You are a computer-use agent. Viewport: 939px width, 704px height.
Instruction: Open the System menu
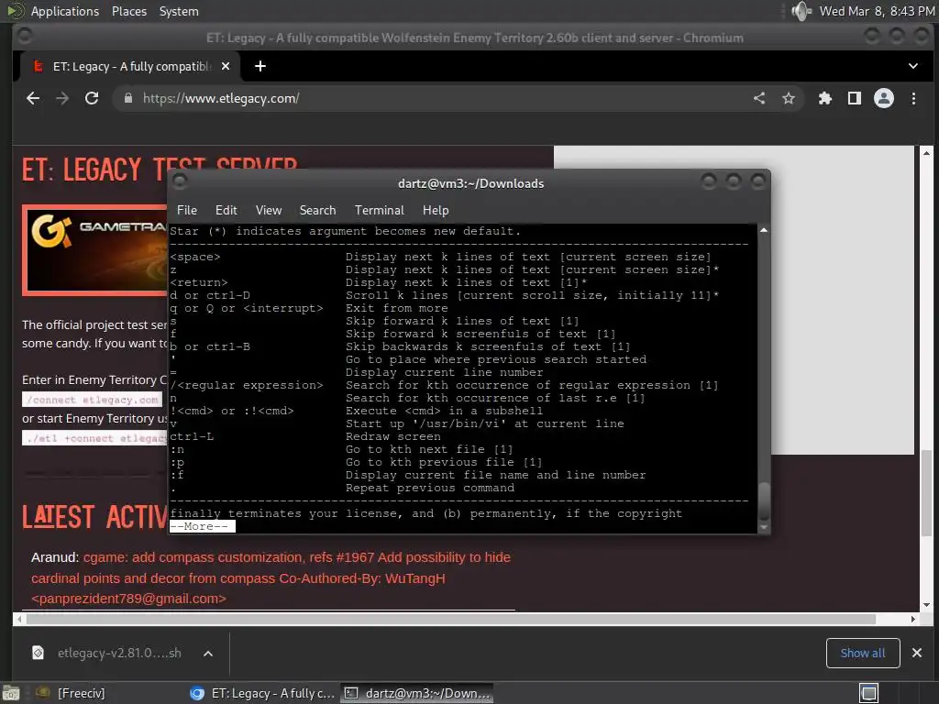tap(179, 11)
